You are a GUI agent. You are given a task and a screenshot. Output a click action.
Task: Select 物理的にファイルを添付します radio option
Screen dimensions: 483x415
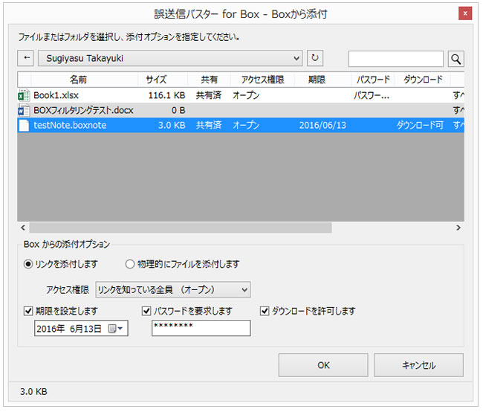(x=130, y=264)
